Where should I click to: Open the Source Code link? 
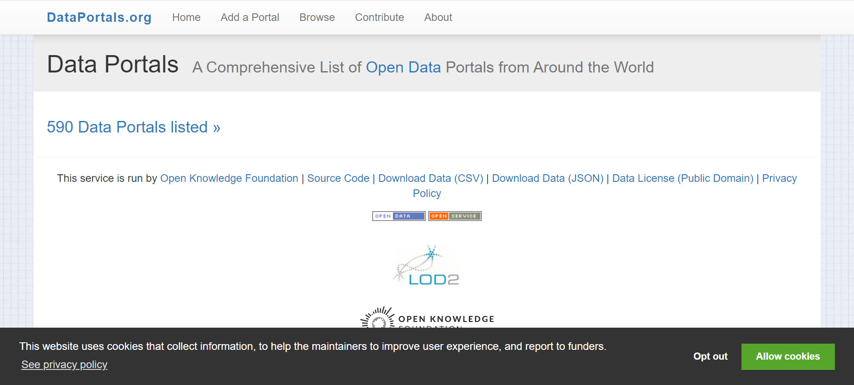click(x=338, y=178)
